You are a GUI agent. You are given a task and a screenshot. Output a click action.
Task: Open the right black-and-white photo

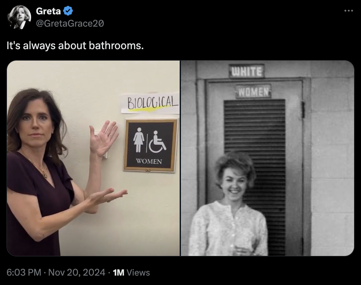point(268,158)
